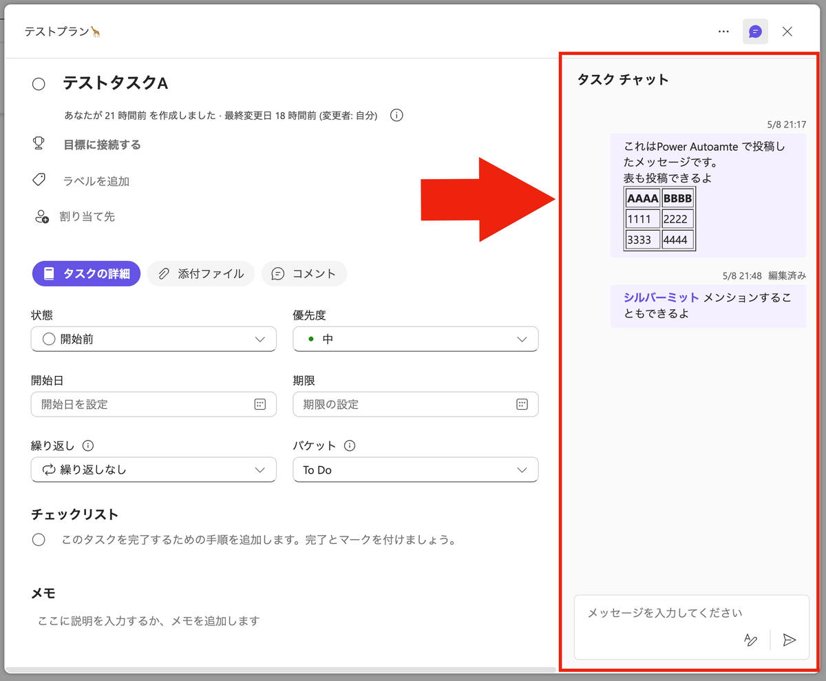Viewport: 826px width, 681px height.
Task: Open the 優先度 dropdown showing 中
Action: pyautogui.click(x=416, y=339)
